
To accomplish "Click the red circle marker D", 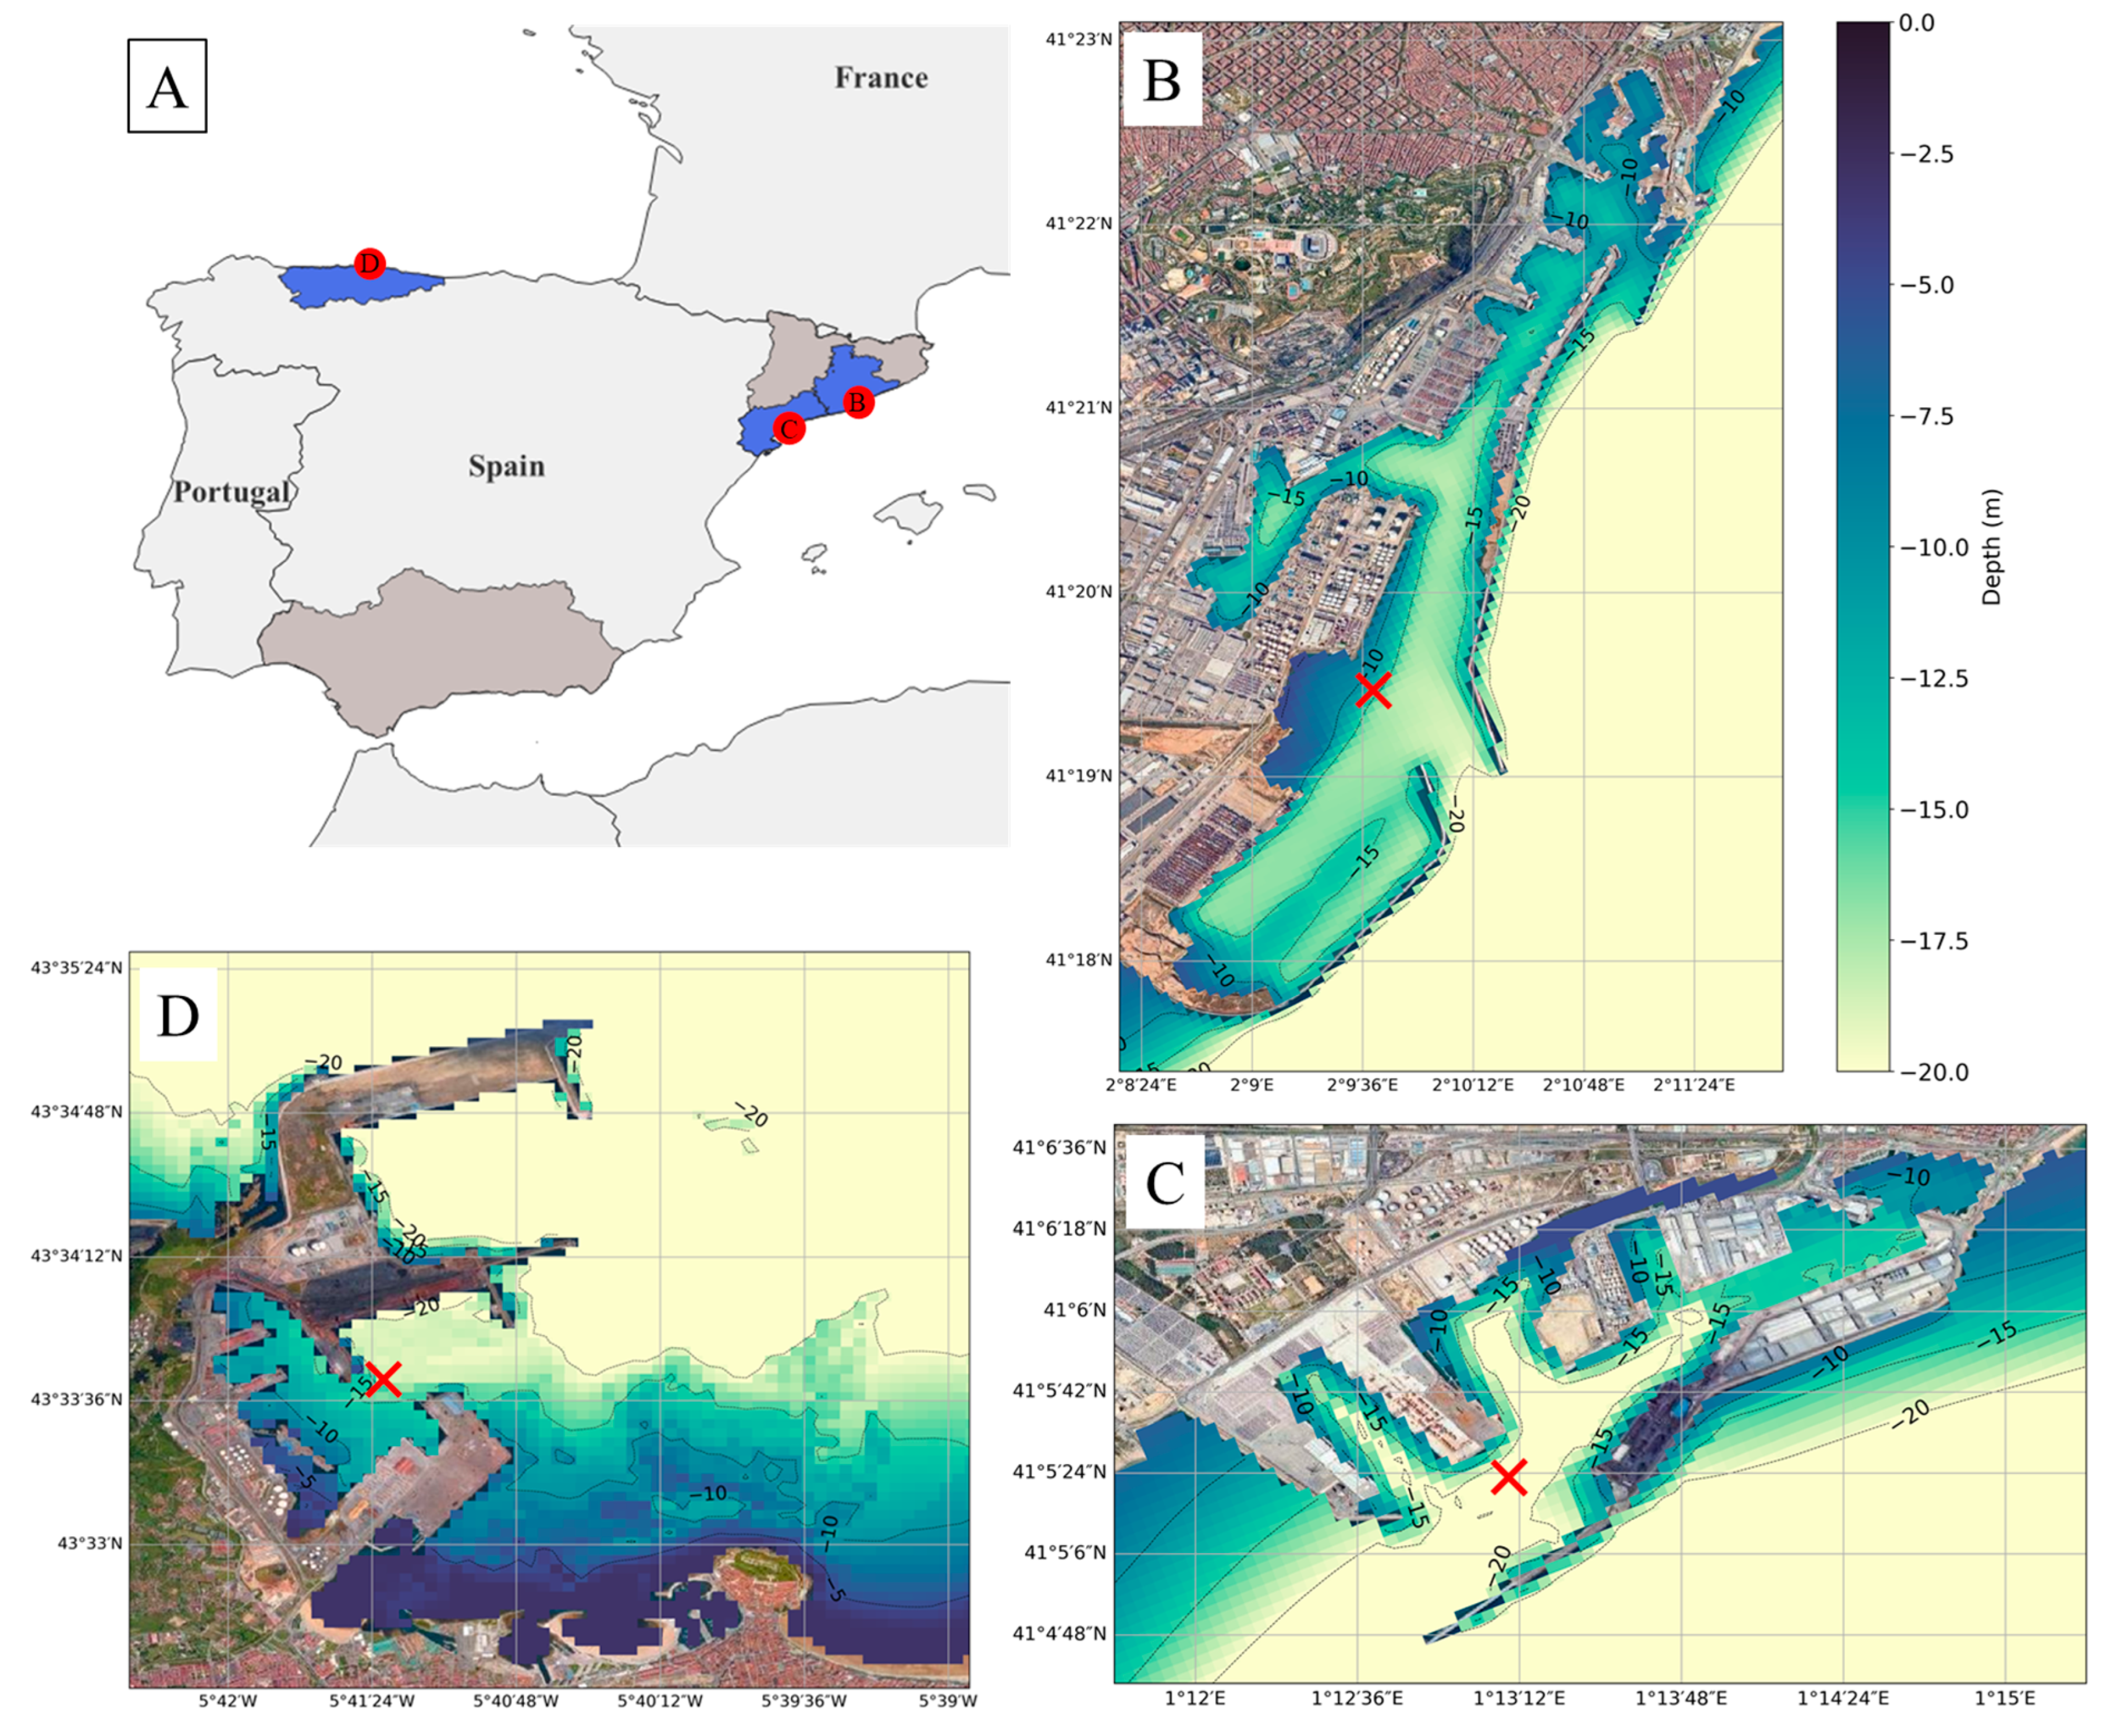I will (370, 264).
